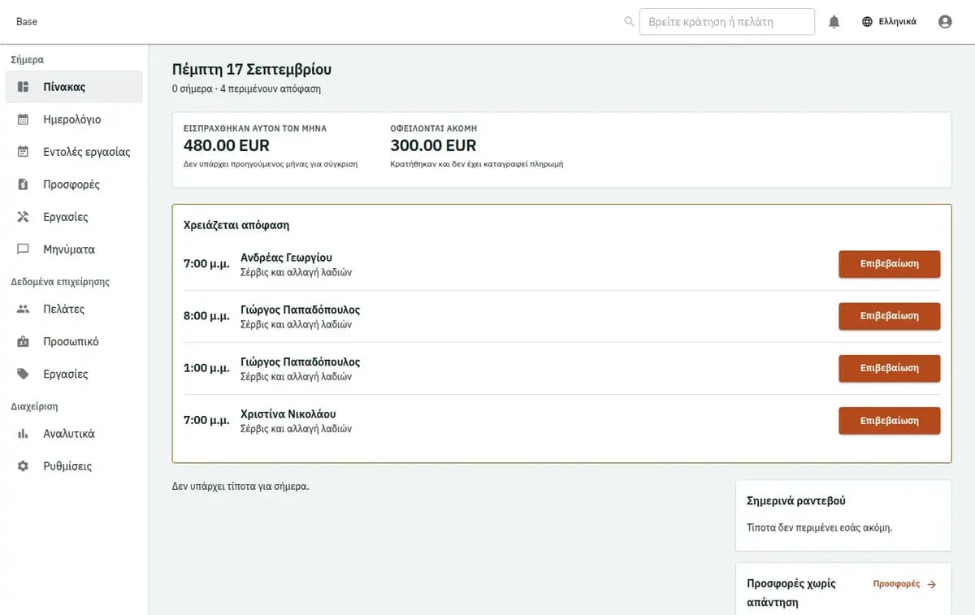Click the Εντολές εργασίας sidebar icon
This screenshot has width=975, height=615.
click(24, 152)
